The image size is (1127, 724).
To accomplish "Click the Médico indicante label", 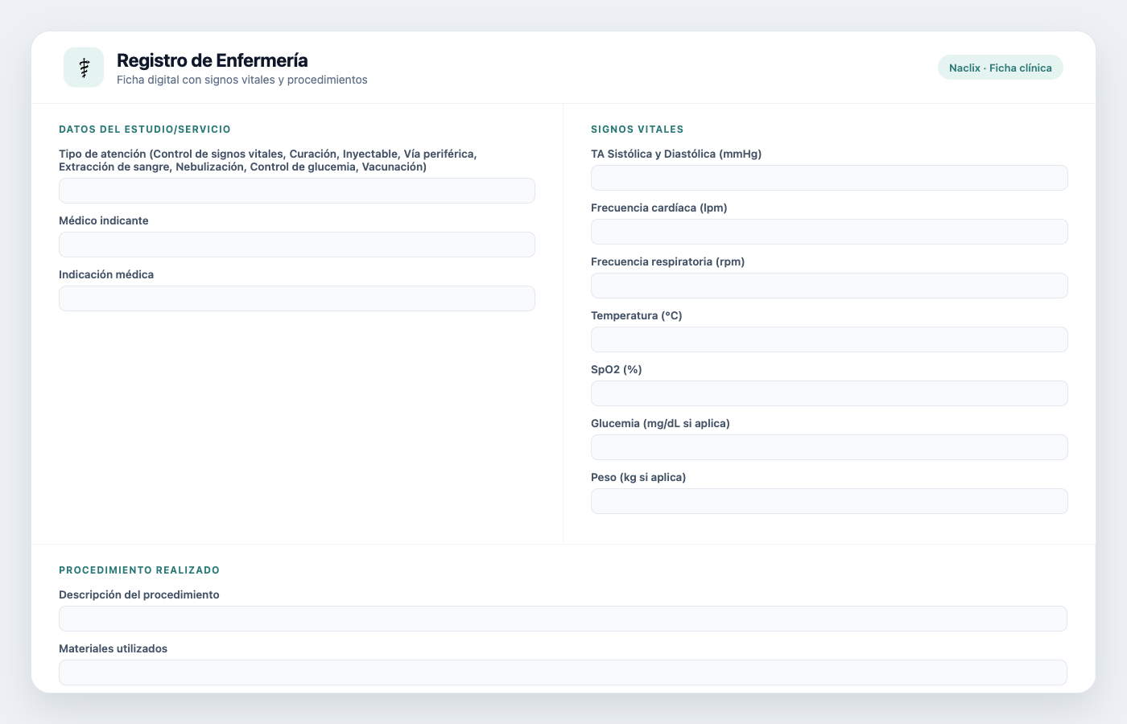I will tap(104, 220).
